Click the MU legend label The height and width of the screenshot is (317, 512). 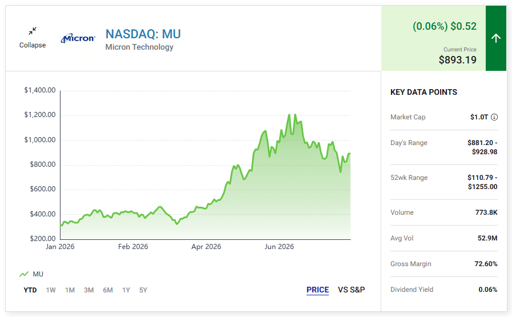click(38, 274)
